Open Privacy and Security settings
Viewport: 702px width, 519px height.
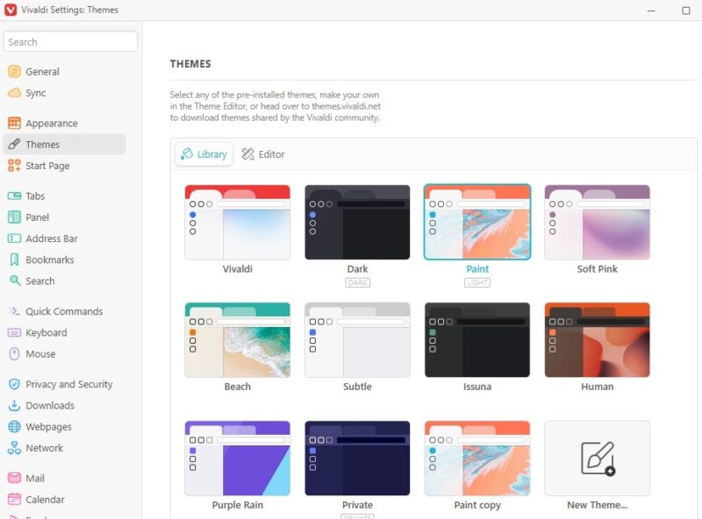point(68,384)
